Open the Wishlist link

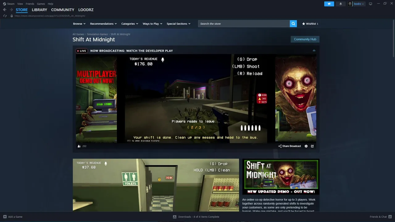point(310,24)
